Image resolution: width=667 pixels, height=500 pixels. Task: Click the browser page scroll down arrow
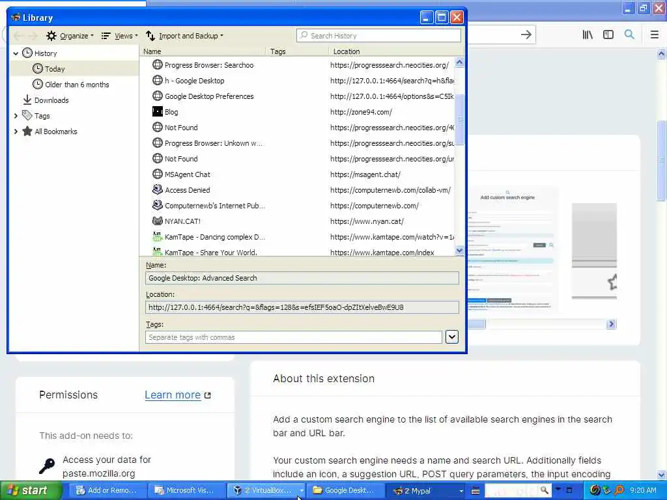pyautogui.click(x=662, y=475)
